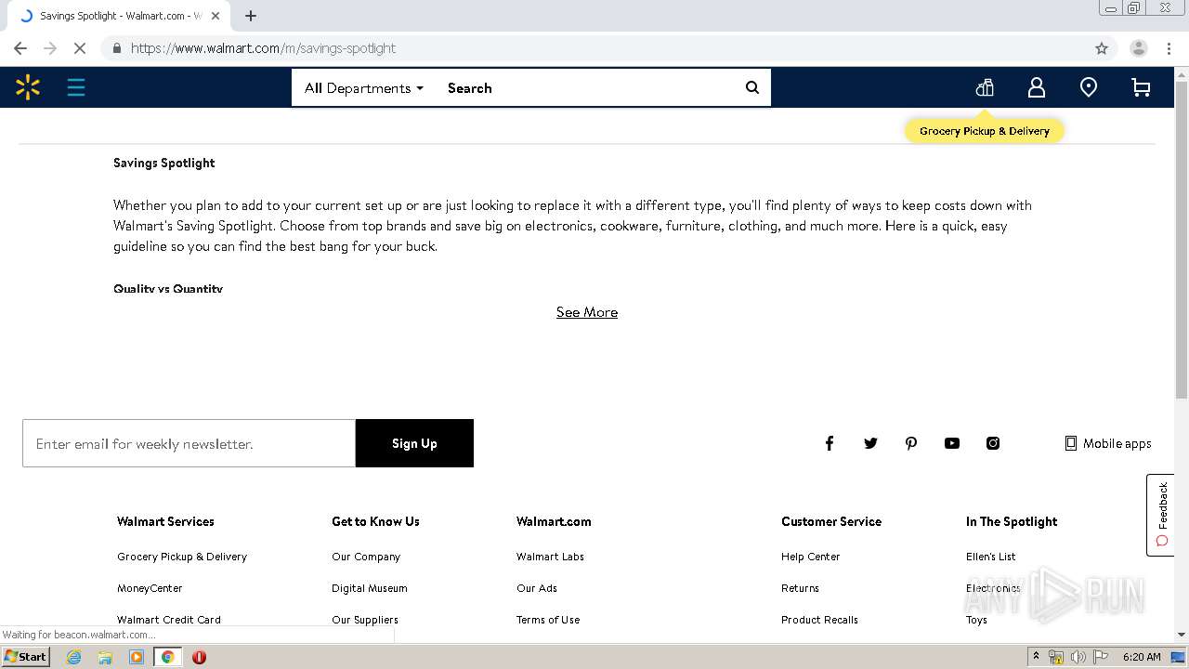The image size is (1189, 669).
Task: Expand the All Departments dropdown
Action: [363, 88]
